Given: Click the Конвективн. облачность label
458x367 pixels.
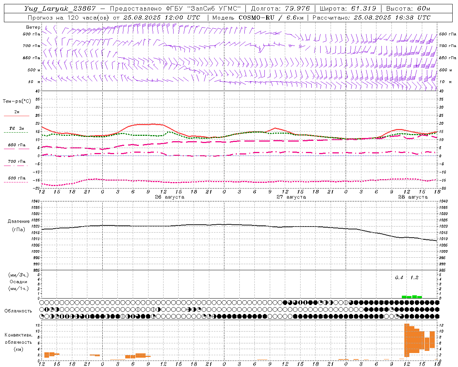Looking at the screenshot, I should coord(18,338).
